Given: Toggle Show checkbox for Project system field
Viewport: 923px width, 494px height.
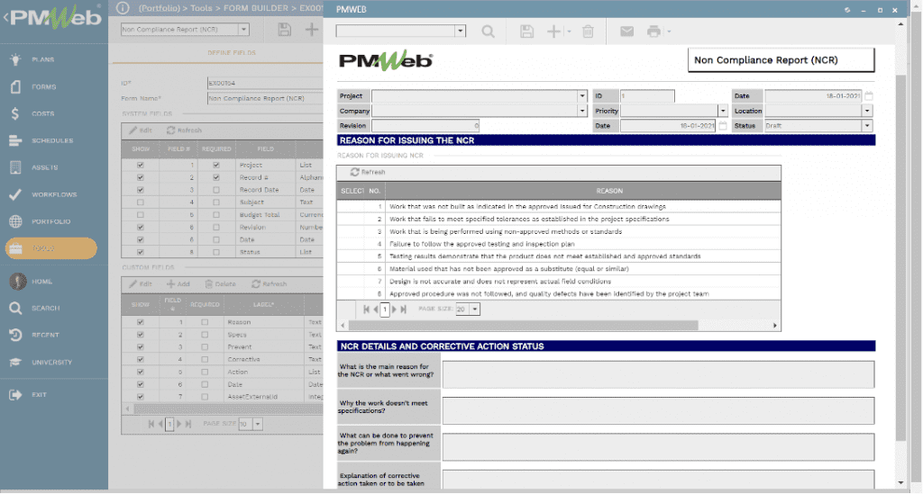Looking at the screenshot, I should [x=140, y=165].
